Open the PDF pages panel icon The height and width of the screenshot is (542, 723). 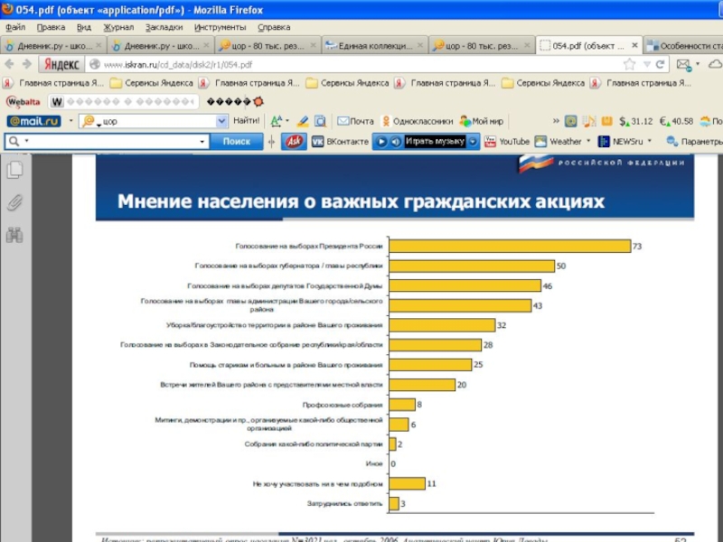pyautogui.click(x=15, y=170)
